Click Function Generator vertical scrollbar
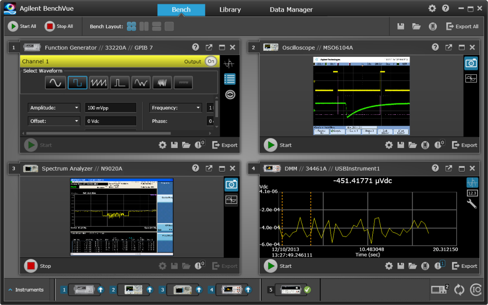 [x=217, y=108]
